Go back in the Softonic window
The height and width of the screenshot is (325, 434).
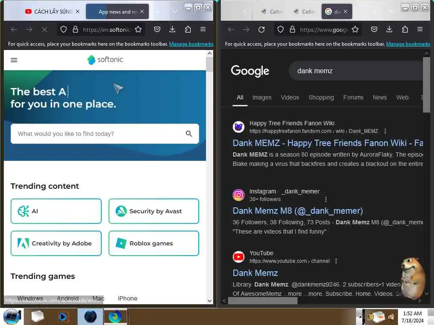point(14,29)
